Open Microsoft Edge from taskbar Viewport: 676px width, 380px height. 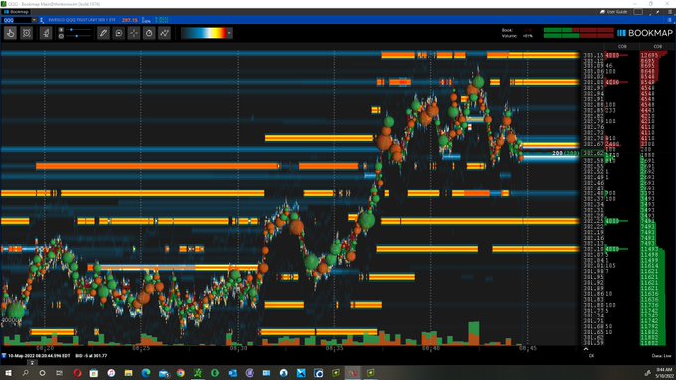pos(146,373)
